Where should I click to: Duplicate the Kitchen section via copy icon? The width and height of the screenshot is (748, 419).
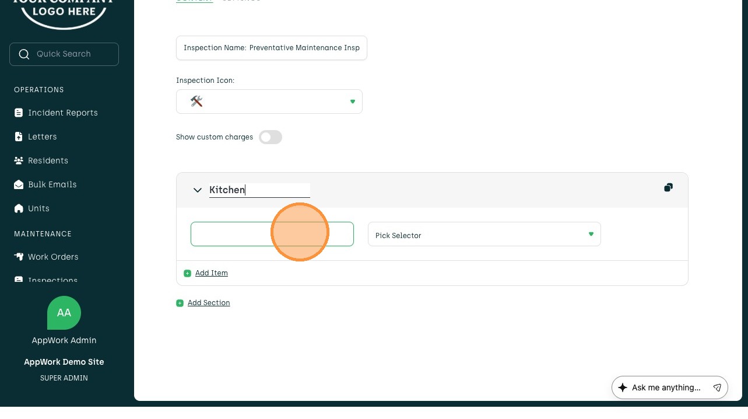(x=668, y=187)
